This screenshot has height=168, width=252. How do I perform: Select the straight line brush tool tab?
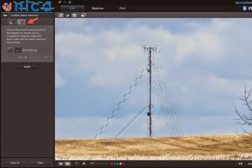(21, 22)
